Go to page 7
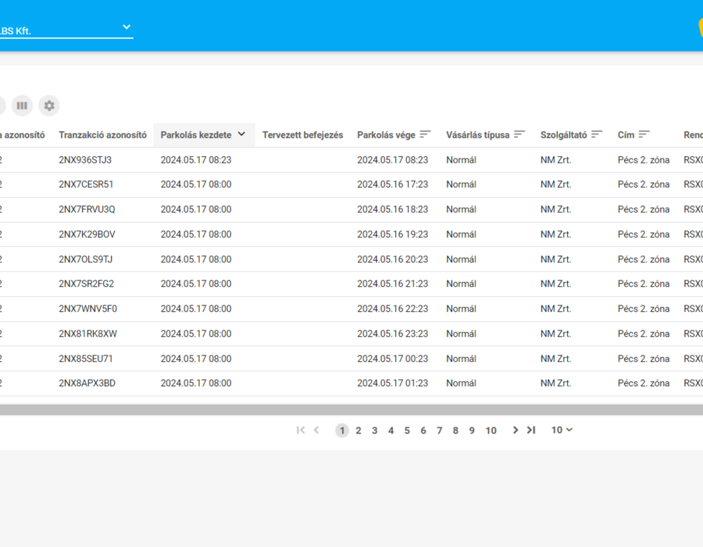The width and height of the screenshot is (703, 547). click(x=439, y=431)
